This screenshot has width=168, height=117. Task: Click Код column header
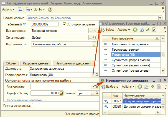pyautogui.click(x=117, y=95)
